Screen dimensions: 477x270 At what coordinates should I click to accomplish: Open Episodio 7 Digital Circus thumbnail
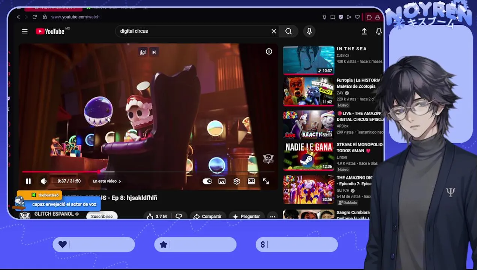click(309, 189)
